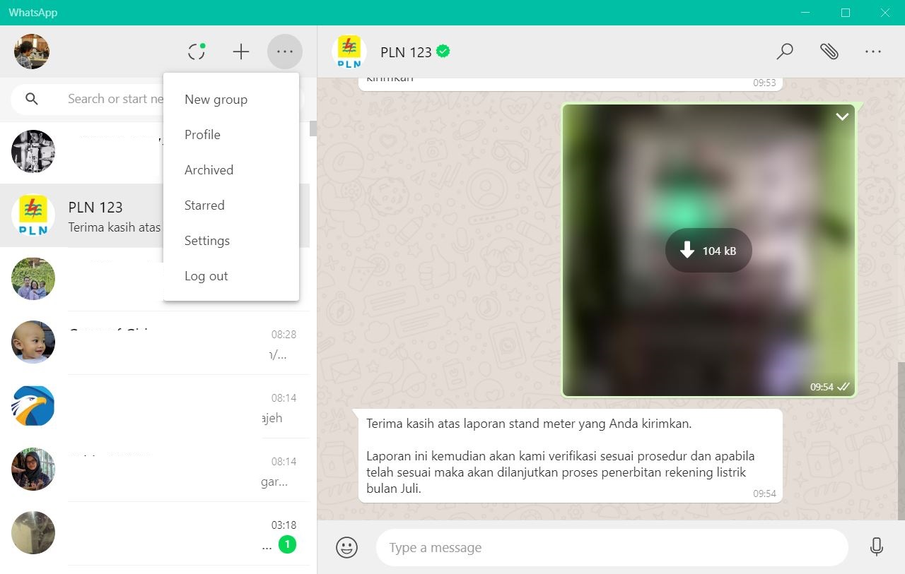Open Settings from the menu

(206, 240)
